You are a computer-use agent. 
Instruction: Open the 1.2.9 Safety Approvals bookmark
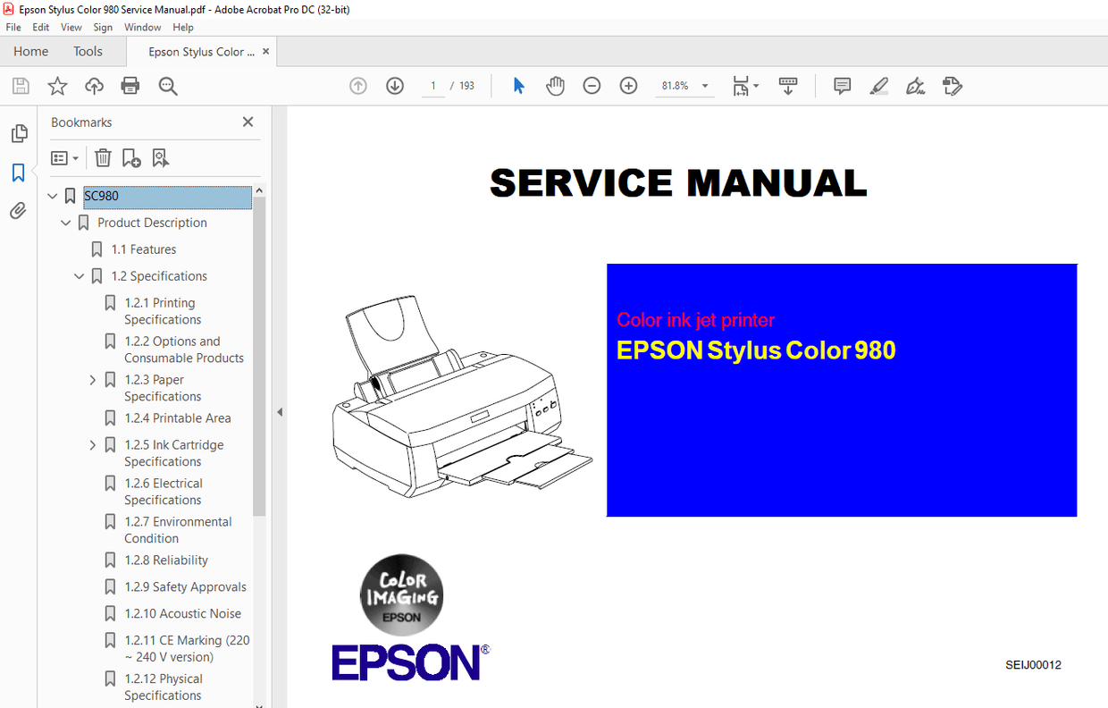click(186, 587)
